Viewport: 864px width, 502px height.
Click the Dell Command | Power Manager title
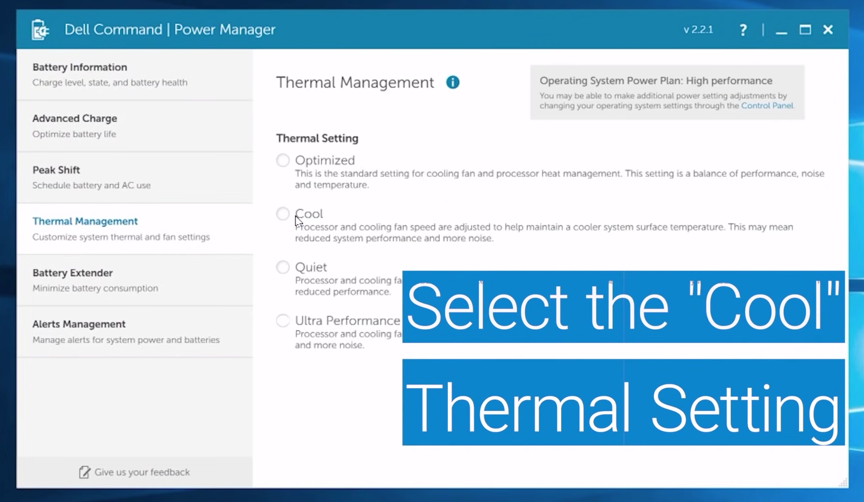[x=170, y=30]
